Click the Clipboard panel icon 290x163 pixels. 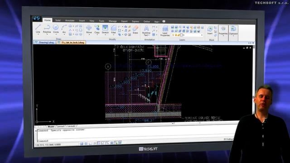pyautogui.click(x=233, y=29)
